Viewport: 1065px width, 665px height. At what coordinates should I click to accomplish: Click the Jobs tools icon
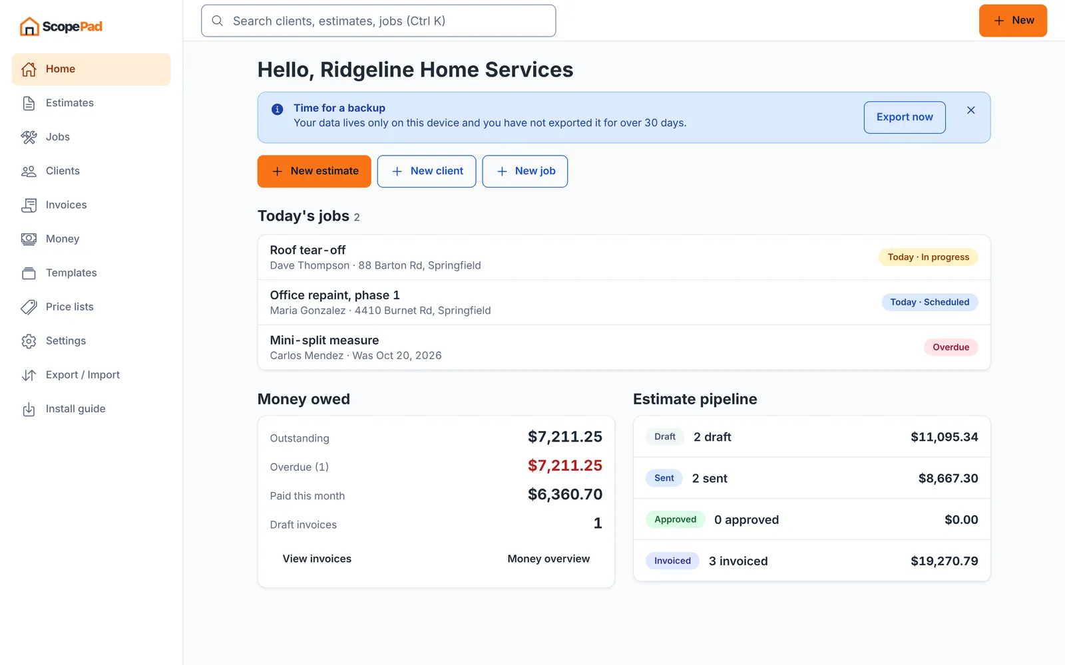click(x=29, y=137)
